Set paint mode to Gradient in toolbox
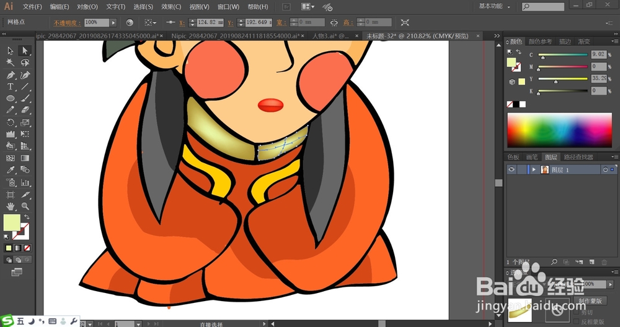This screenshot has height=327, width=620. coord(18,248)
